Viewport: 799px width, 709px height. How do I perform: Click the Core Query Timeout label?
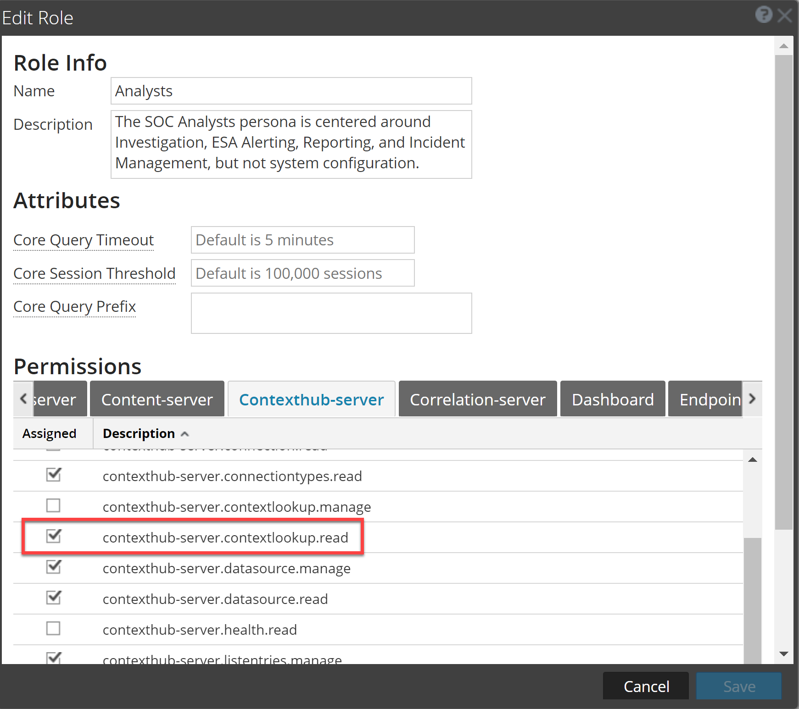(x=84, y=240)
